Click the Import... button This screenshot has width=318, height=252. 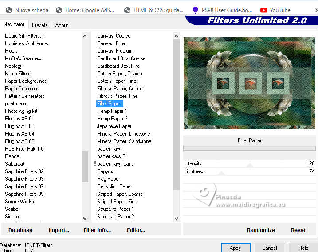point(59,230)
